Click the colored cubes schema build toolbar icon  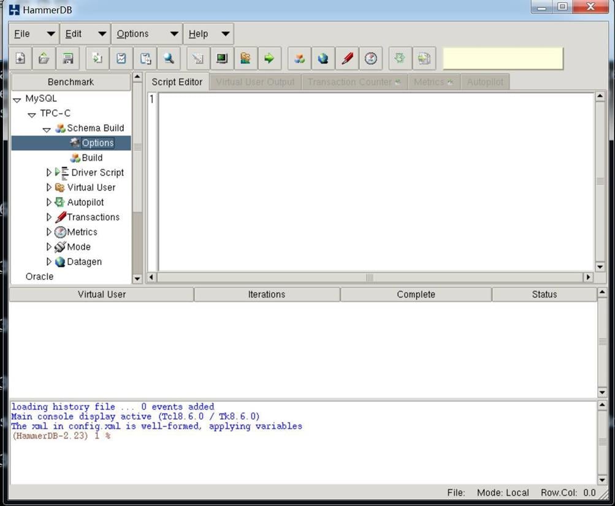pyautogui.click(x=299, y=59)
